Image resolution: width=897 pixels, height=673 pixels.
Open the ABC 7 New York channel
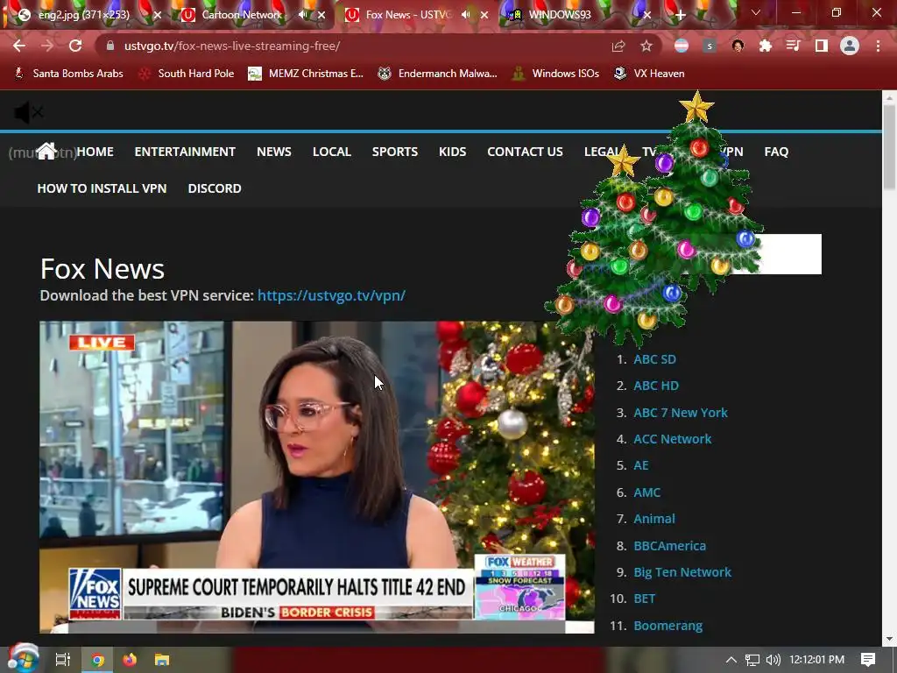point(680,413)
